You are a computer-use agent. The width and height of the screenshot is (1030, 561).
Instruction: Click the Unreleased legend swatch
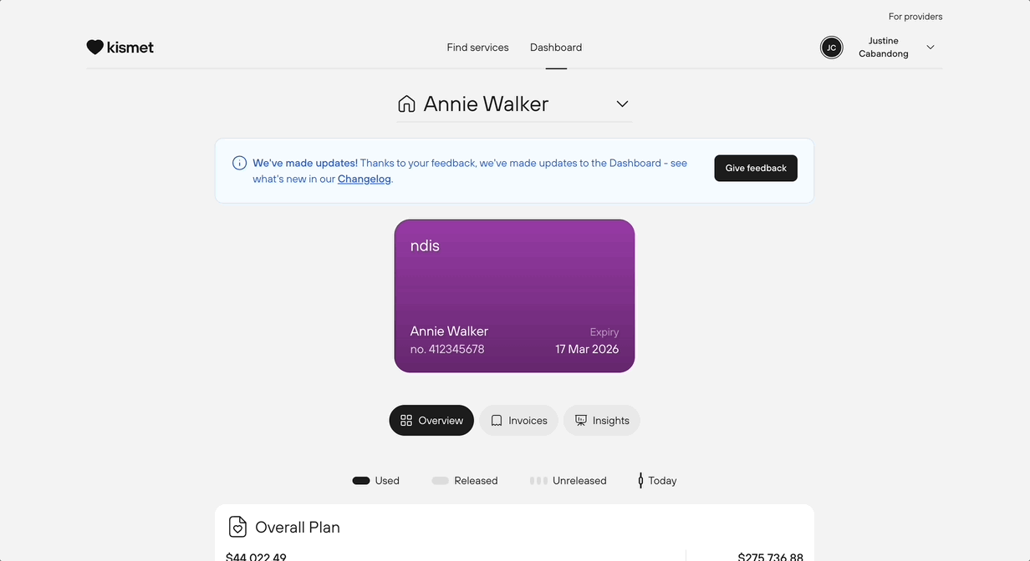tap(538, 481)
